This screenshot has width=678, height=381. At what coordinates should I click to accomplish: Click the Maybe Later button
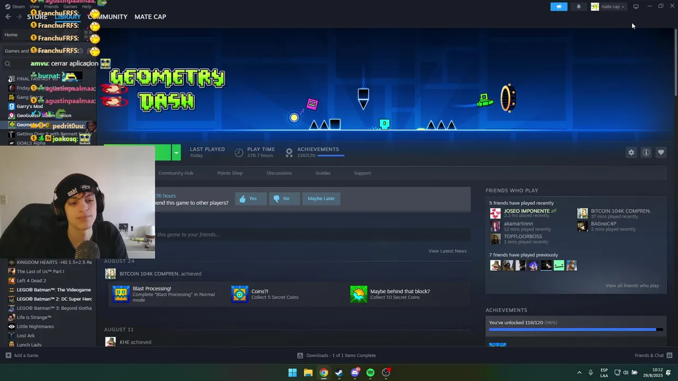tap(321, 198)
